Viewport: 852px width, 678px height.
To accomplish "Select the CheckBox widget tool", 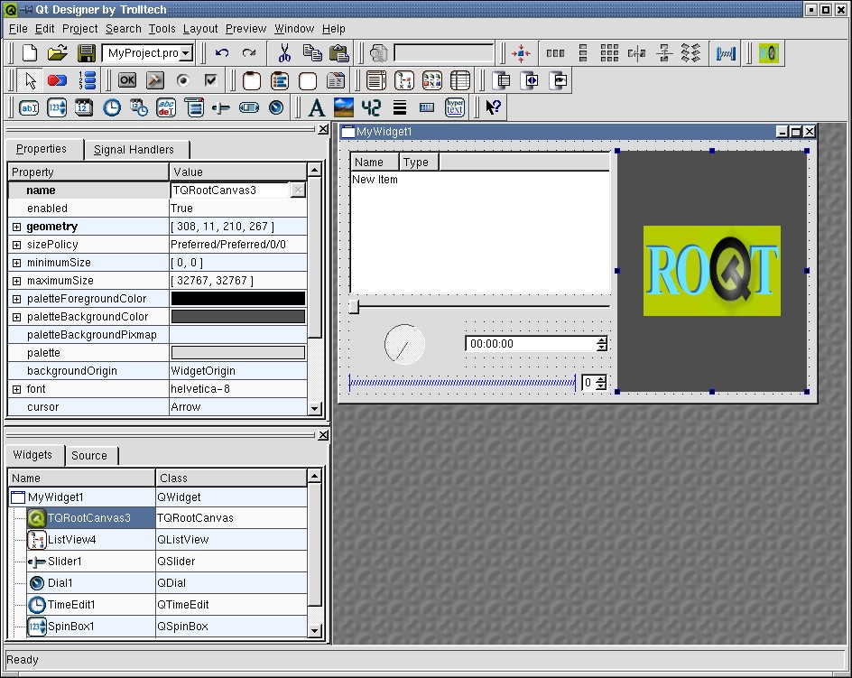I will [210, 80].
